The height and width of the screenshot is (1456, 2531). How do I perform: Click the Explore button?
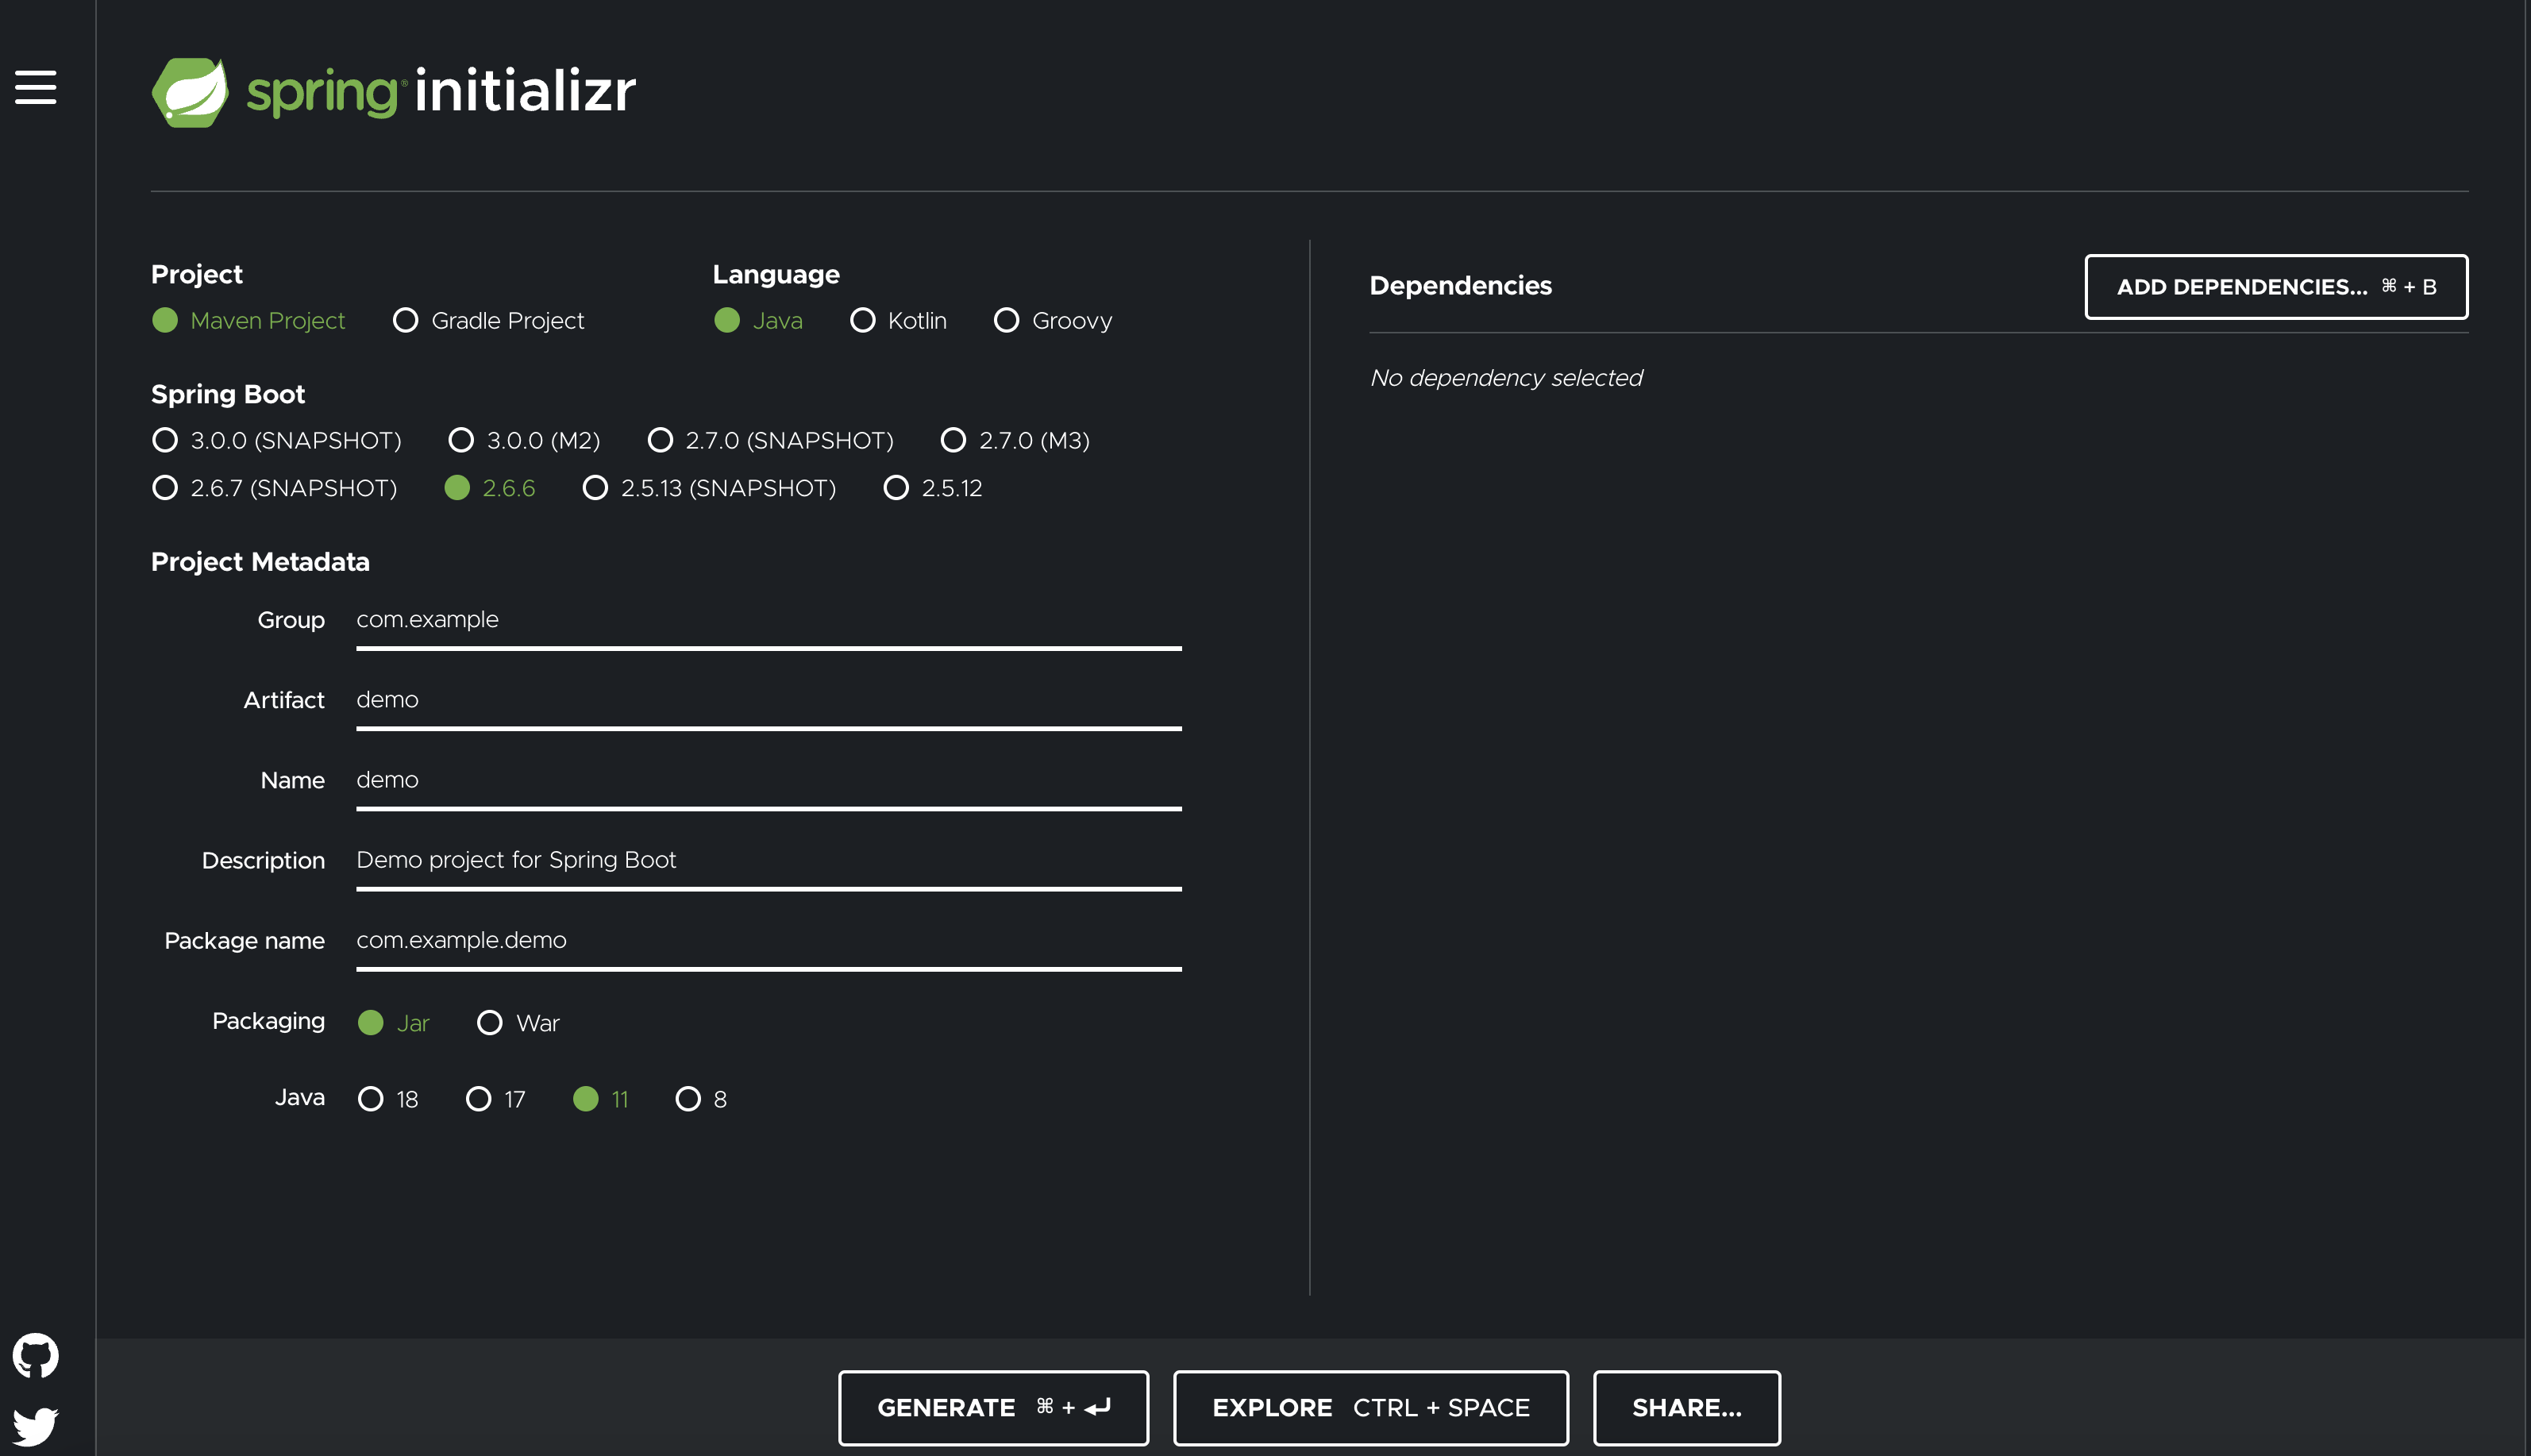tap(1370, 1408)
